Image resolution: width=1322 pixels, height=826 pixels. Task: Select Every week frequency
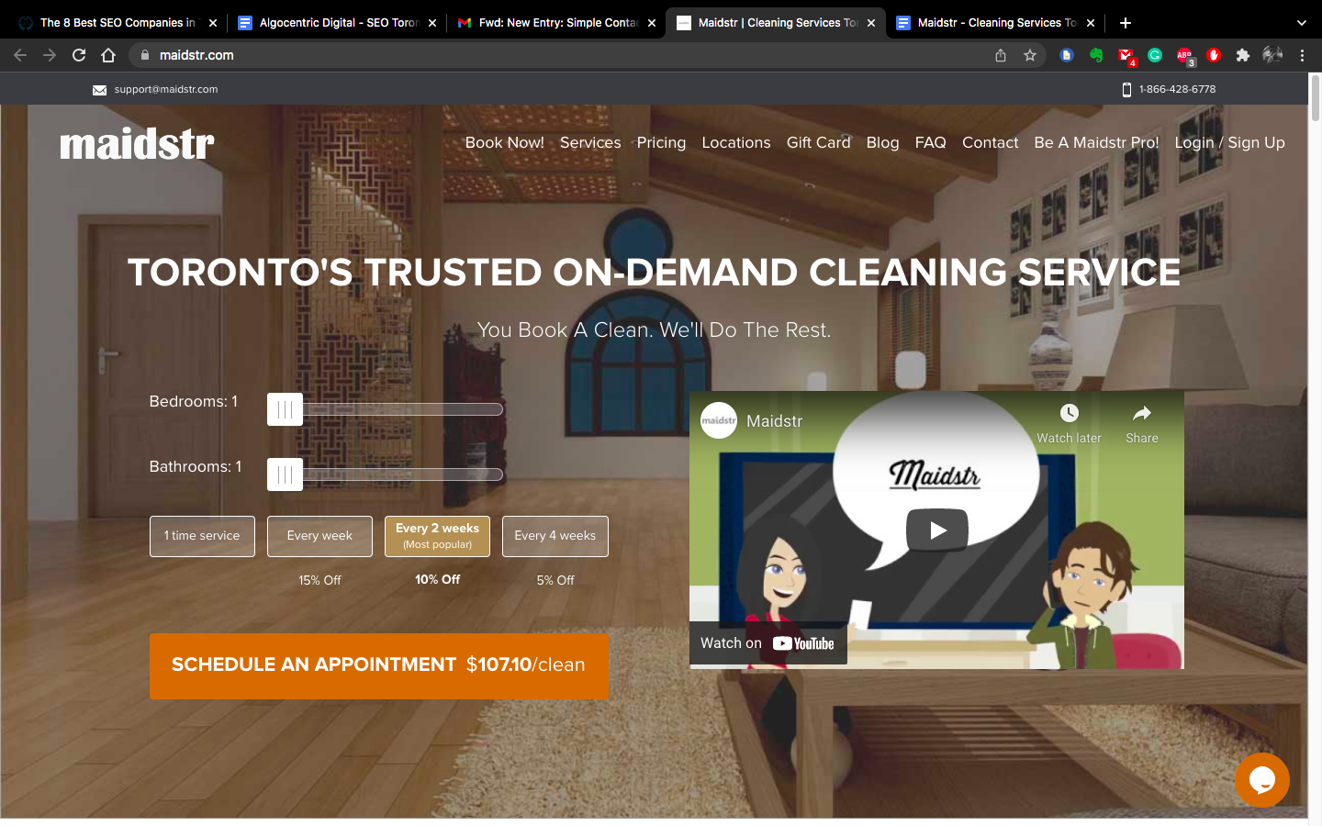[319, 536]
